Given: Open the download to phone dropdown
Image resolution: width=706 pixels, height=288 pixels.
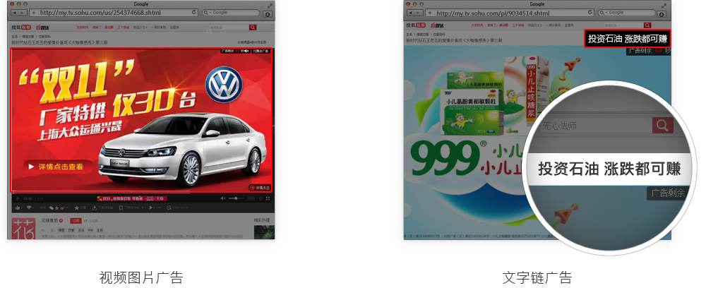Looking at the screenshot, I should click(x=131, y=208).
